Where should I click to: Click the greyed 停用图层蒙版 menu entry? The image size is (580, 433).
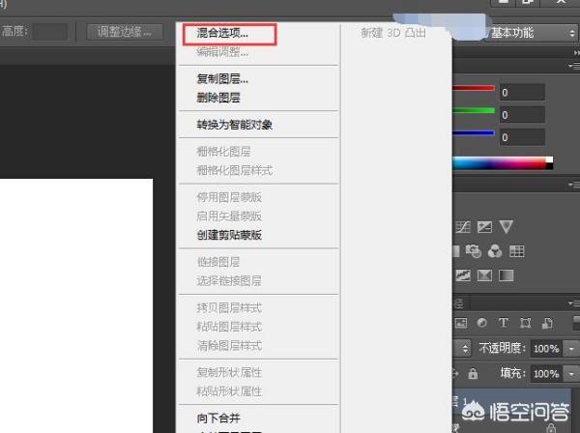pyautogui.click(x=229, y=197)
